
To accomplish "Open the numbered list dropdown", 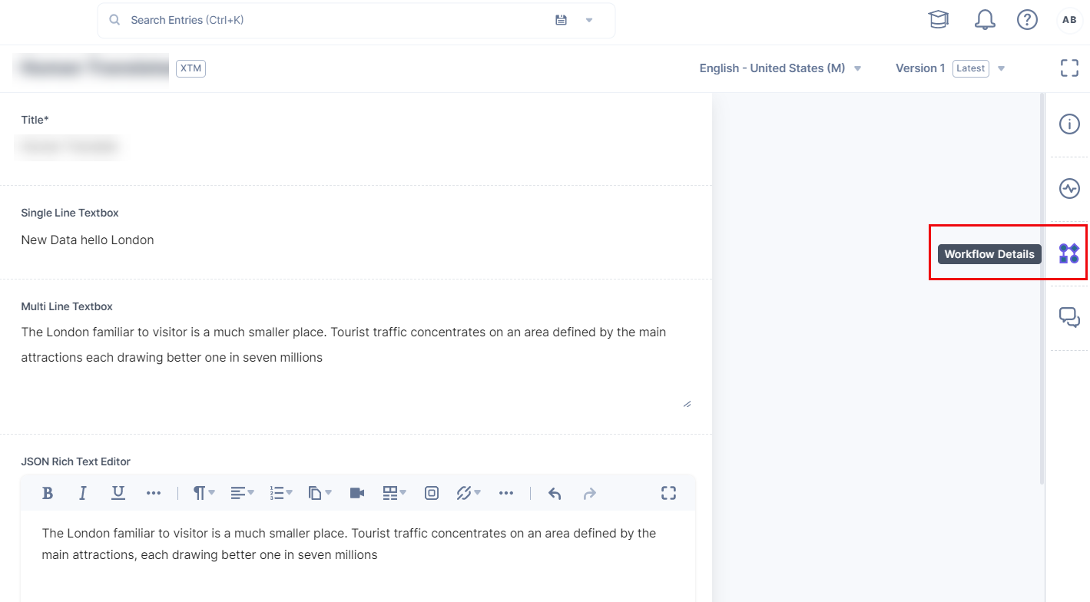I will click(x=281, y=493).
